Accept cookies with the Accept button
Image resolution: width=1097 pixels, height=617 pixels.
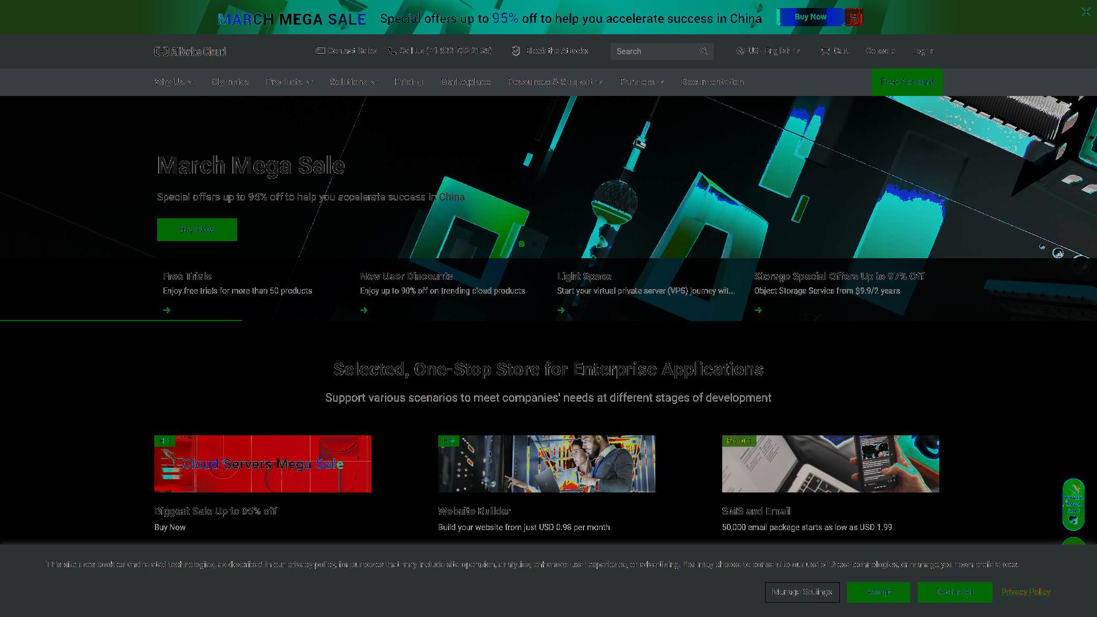(x=878, y=592)
